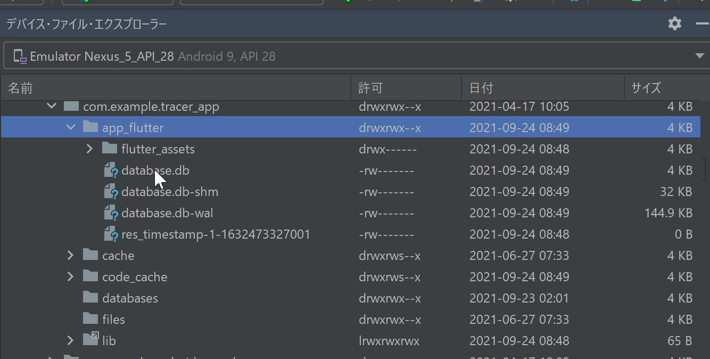Screen dimensions: 710x359
Task: Click the database.db file icon
Action: tap(111, 171)
